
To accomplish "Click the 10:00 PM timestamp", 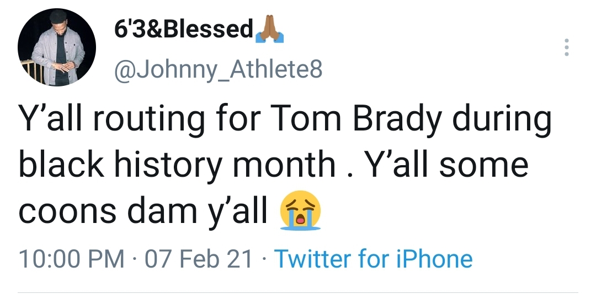I will (x=71, y=259).
